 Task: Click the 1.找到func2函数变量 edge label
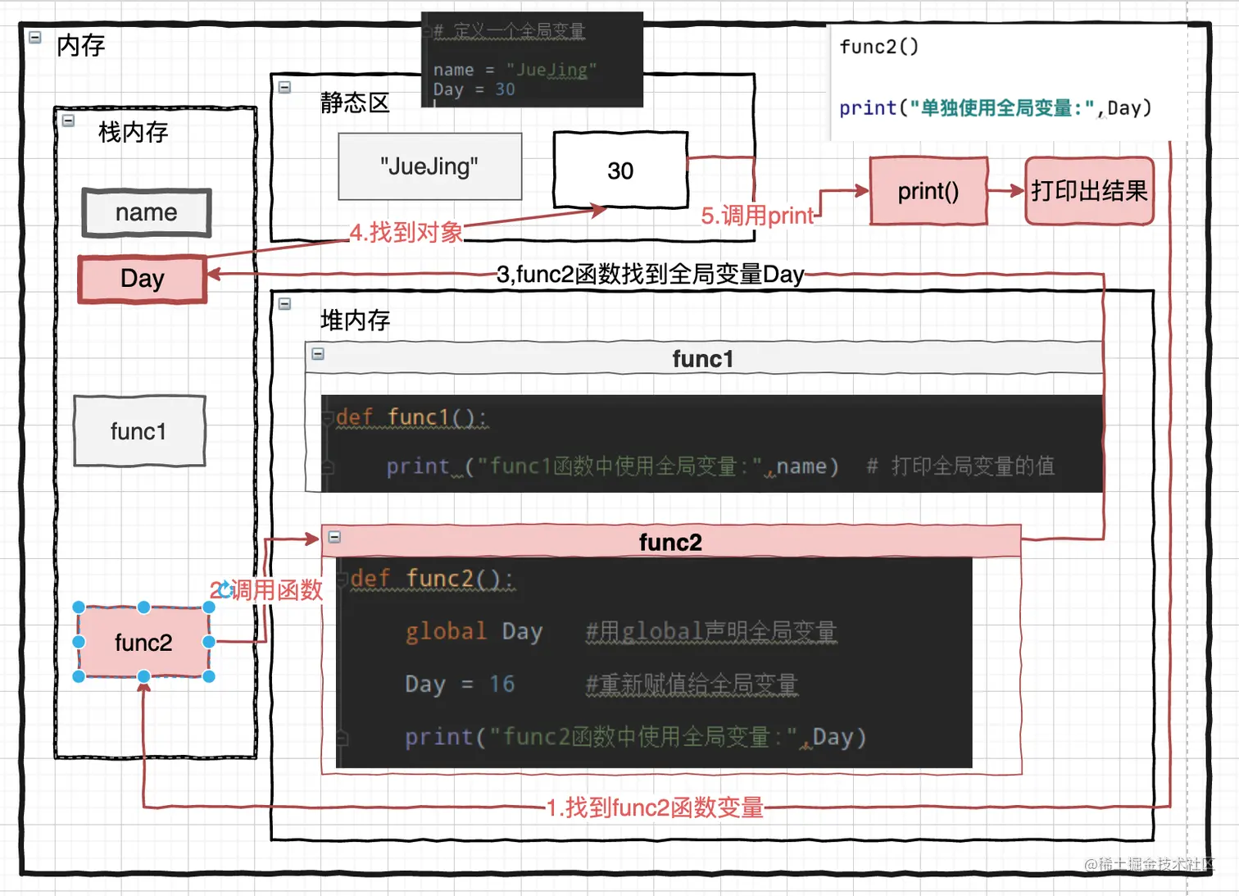pos(655,807)
